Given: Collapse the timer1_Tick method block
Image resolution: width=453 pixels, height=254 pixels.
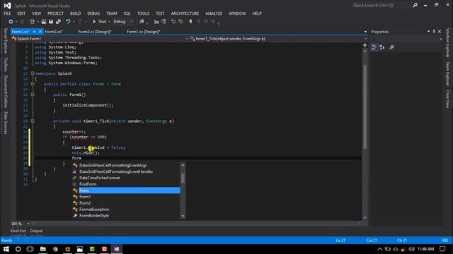Looking at the screenshot, I should [33, 121].
